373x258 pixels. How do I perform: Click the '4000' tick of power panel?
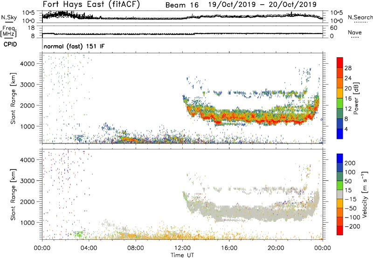(28, 64)
